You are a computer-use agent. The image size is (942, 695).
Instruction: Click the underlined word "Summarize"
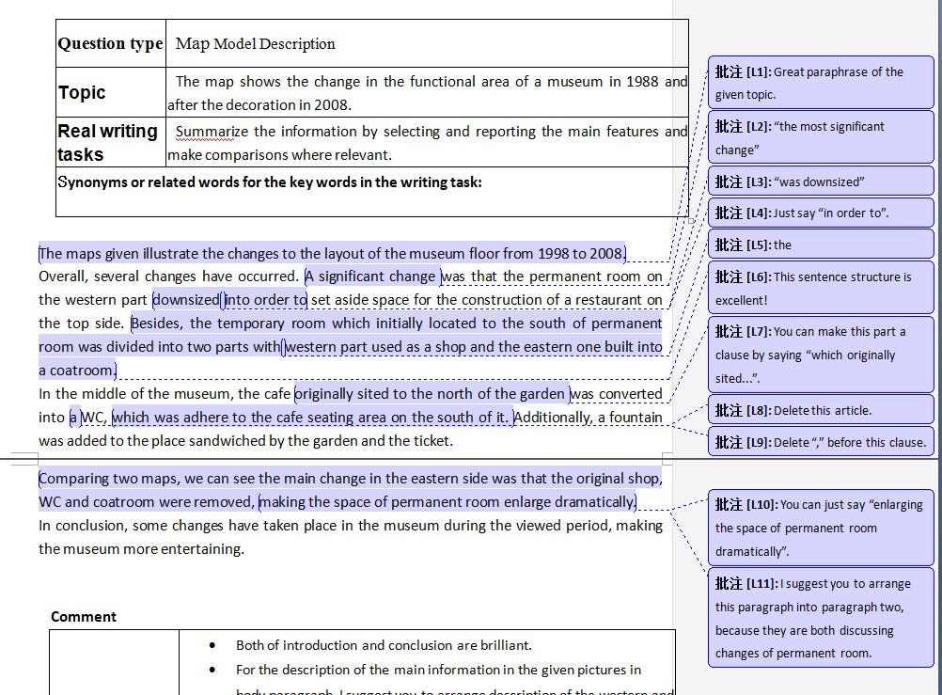212,132
